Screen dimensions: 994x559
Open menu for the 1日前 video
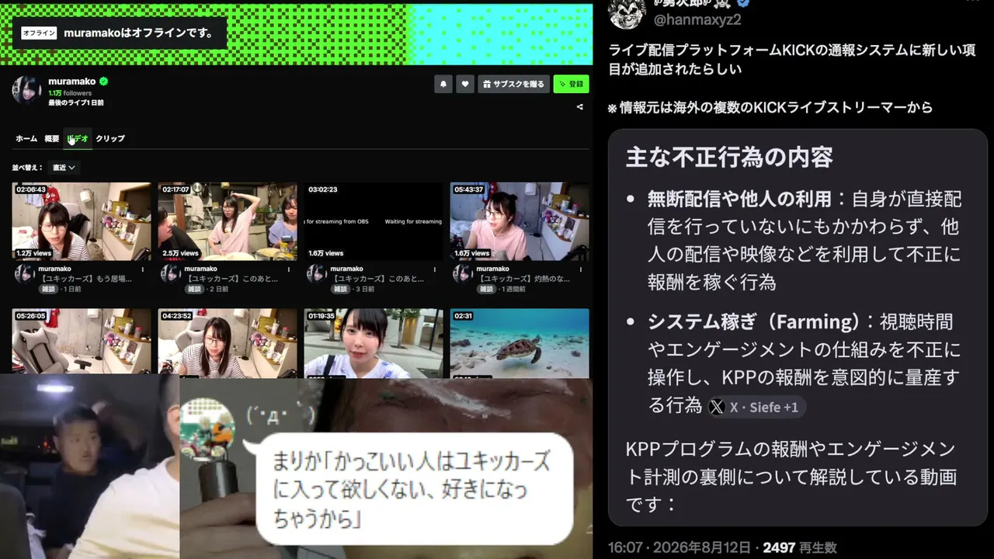tap(142, 269)
